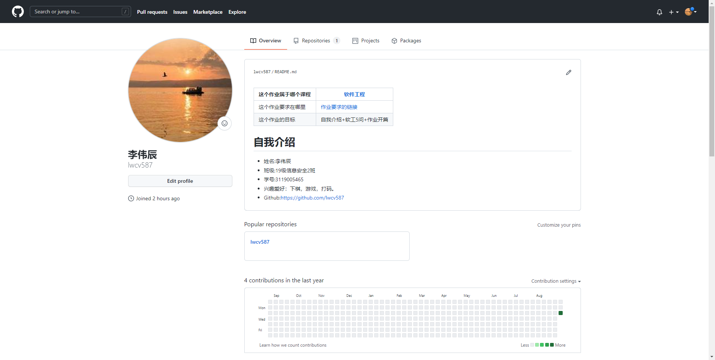Click the Joined 2 hours ago text
The image size is (715, 360).
[x=158, y=198]
